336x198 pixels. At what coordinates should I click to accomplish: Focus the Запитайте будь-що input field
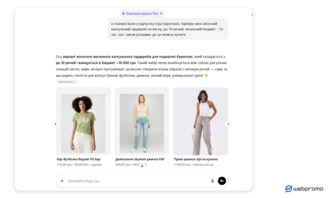tap(137, 181)
